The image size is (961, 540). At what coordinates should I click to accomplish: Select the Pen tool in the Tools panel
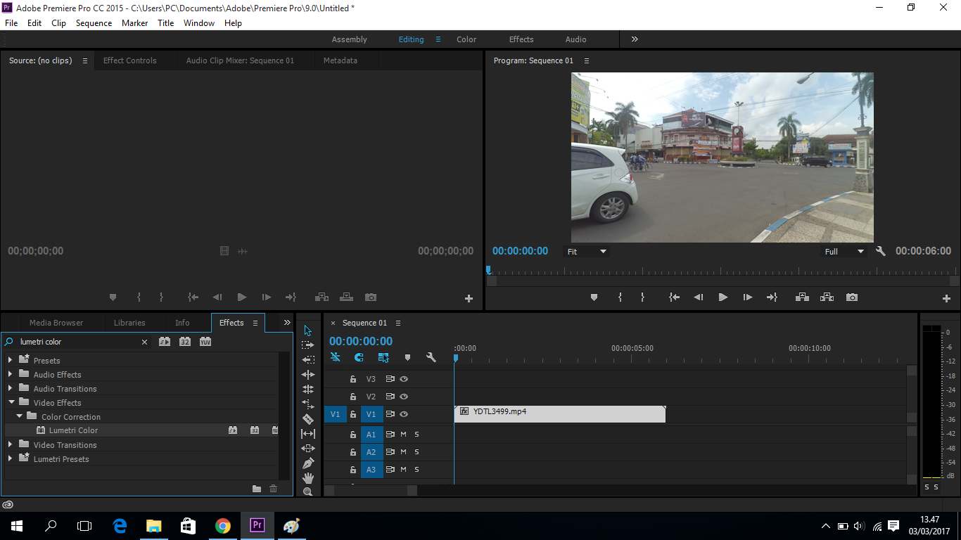[307, 463]
